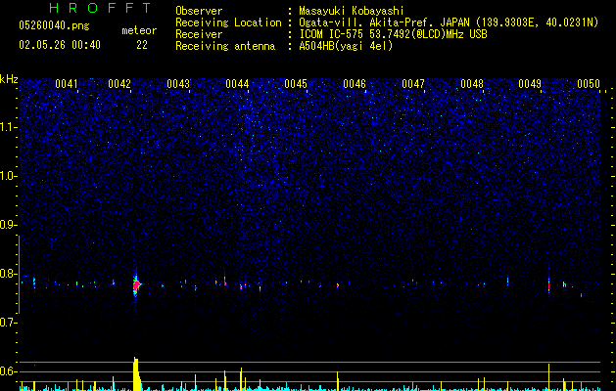Viewport: 616px width, 391px height.
Task: Click the 0046 time marker
Action: click(355, 84)
